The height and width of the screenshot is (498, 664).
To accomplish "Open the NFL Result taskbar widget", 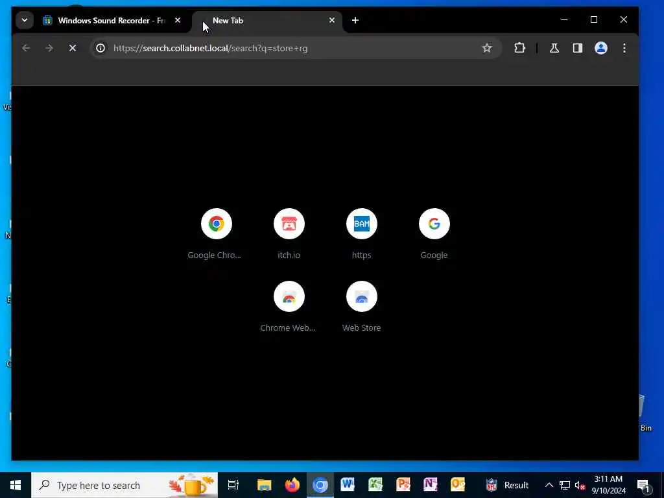I will point(507,485).
